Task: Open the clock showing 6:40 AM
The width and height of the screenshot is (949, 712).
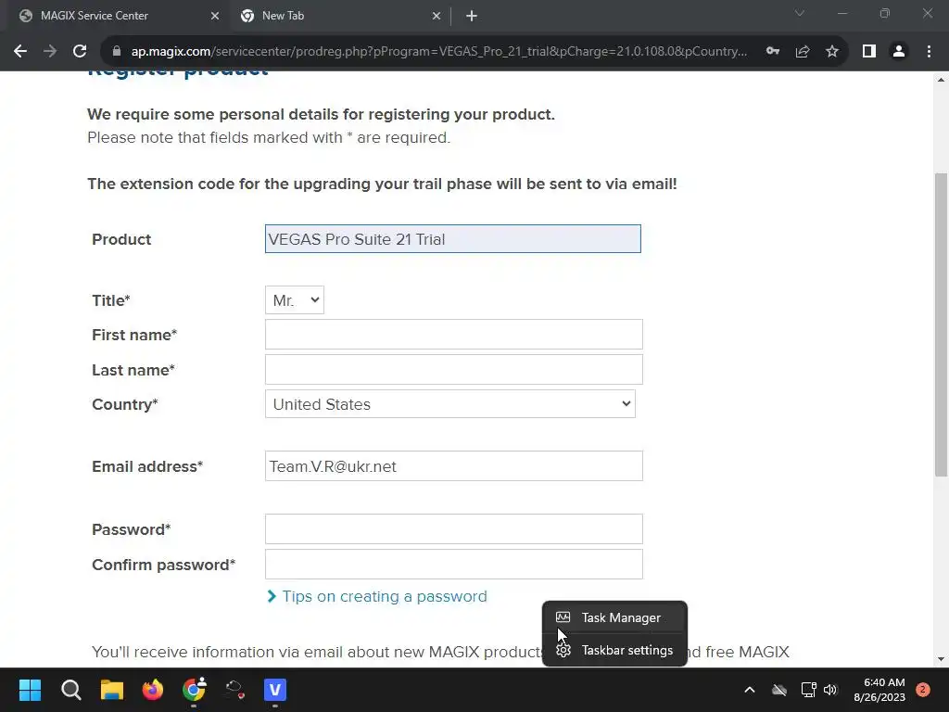Action: tap(879, 690)
